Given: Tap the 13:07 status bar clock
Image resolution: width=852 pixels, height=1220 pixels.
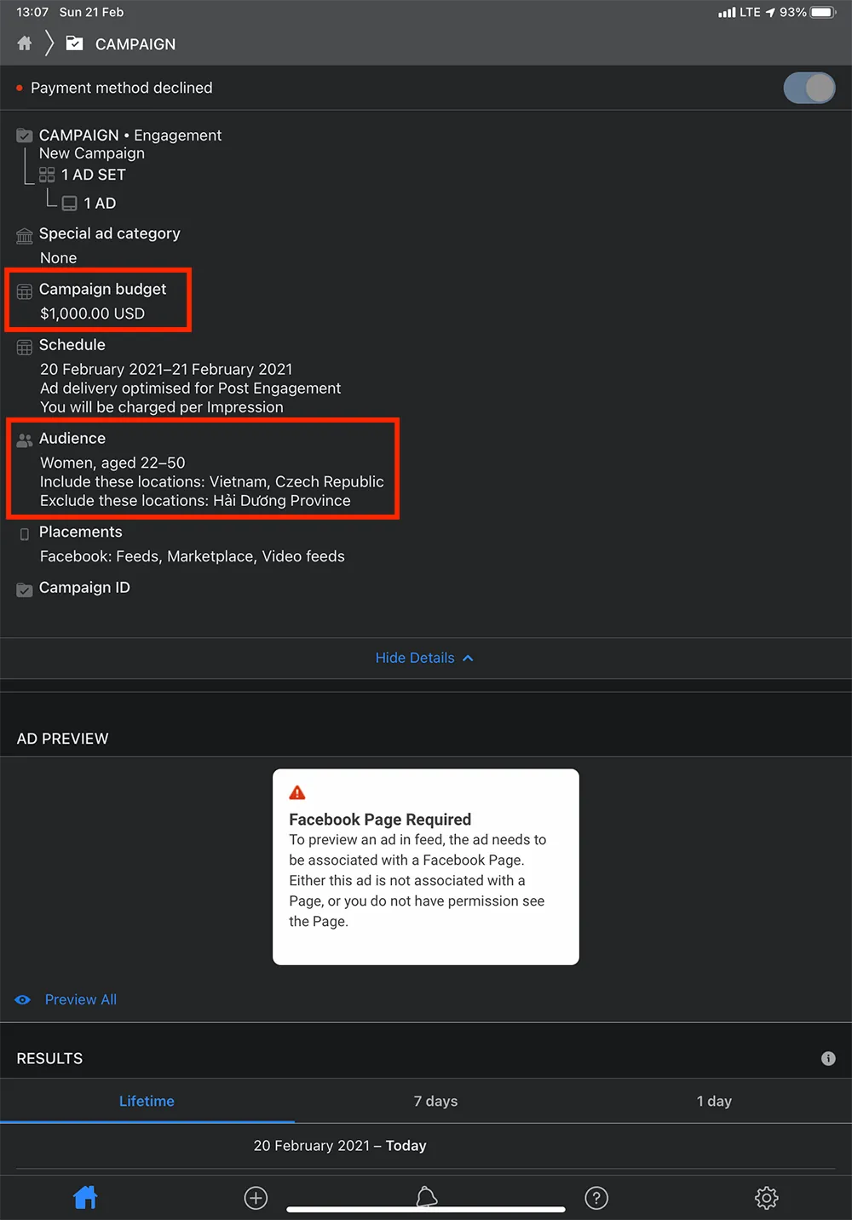Looking at the screenshot, I should pyautogui.click(x=32, y=12).
